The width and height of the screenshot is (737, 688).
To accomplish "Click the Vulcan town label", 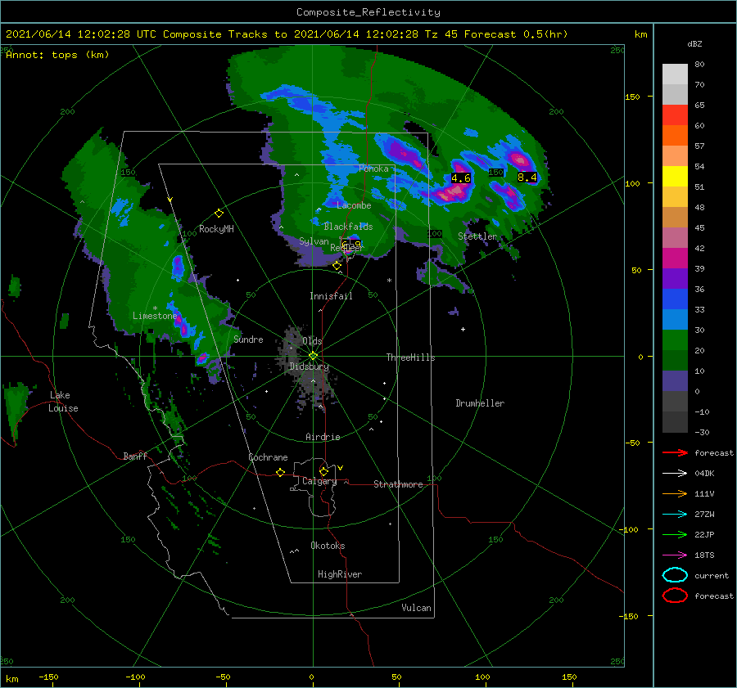I will point(417,608).
